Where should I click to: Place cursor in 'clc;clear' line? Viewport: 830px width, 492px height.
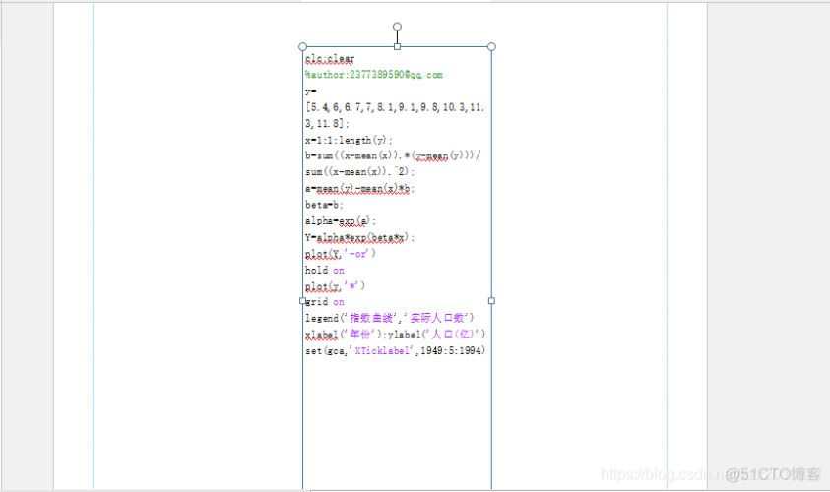[x=330, y=59]
